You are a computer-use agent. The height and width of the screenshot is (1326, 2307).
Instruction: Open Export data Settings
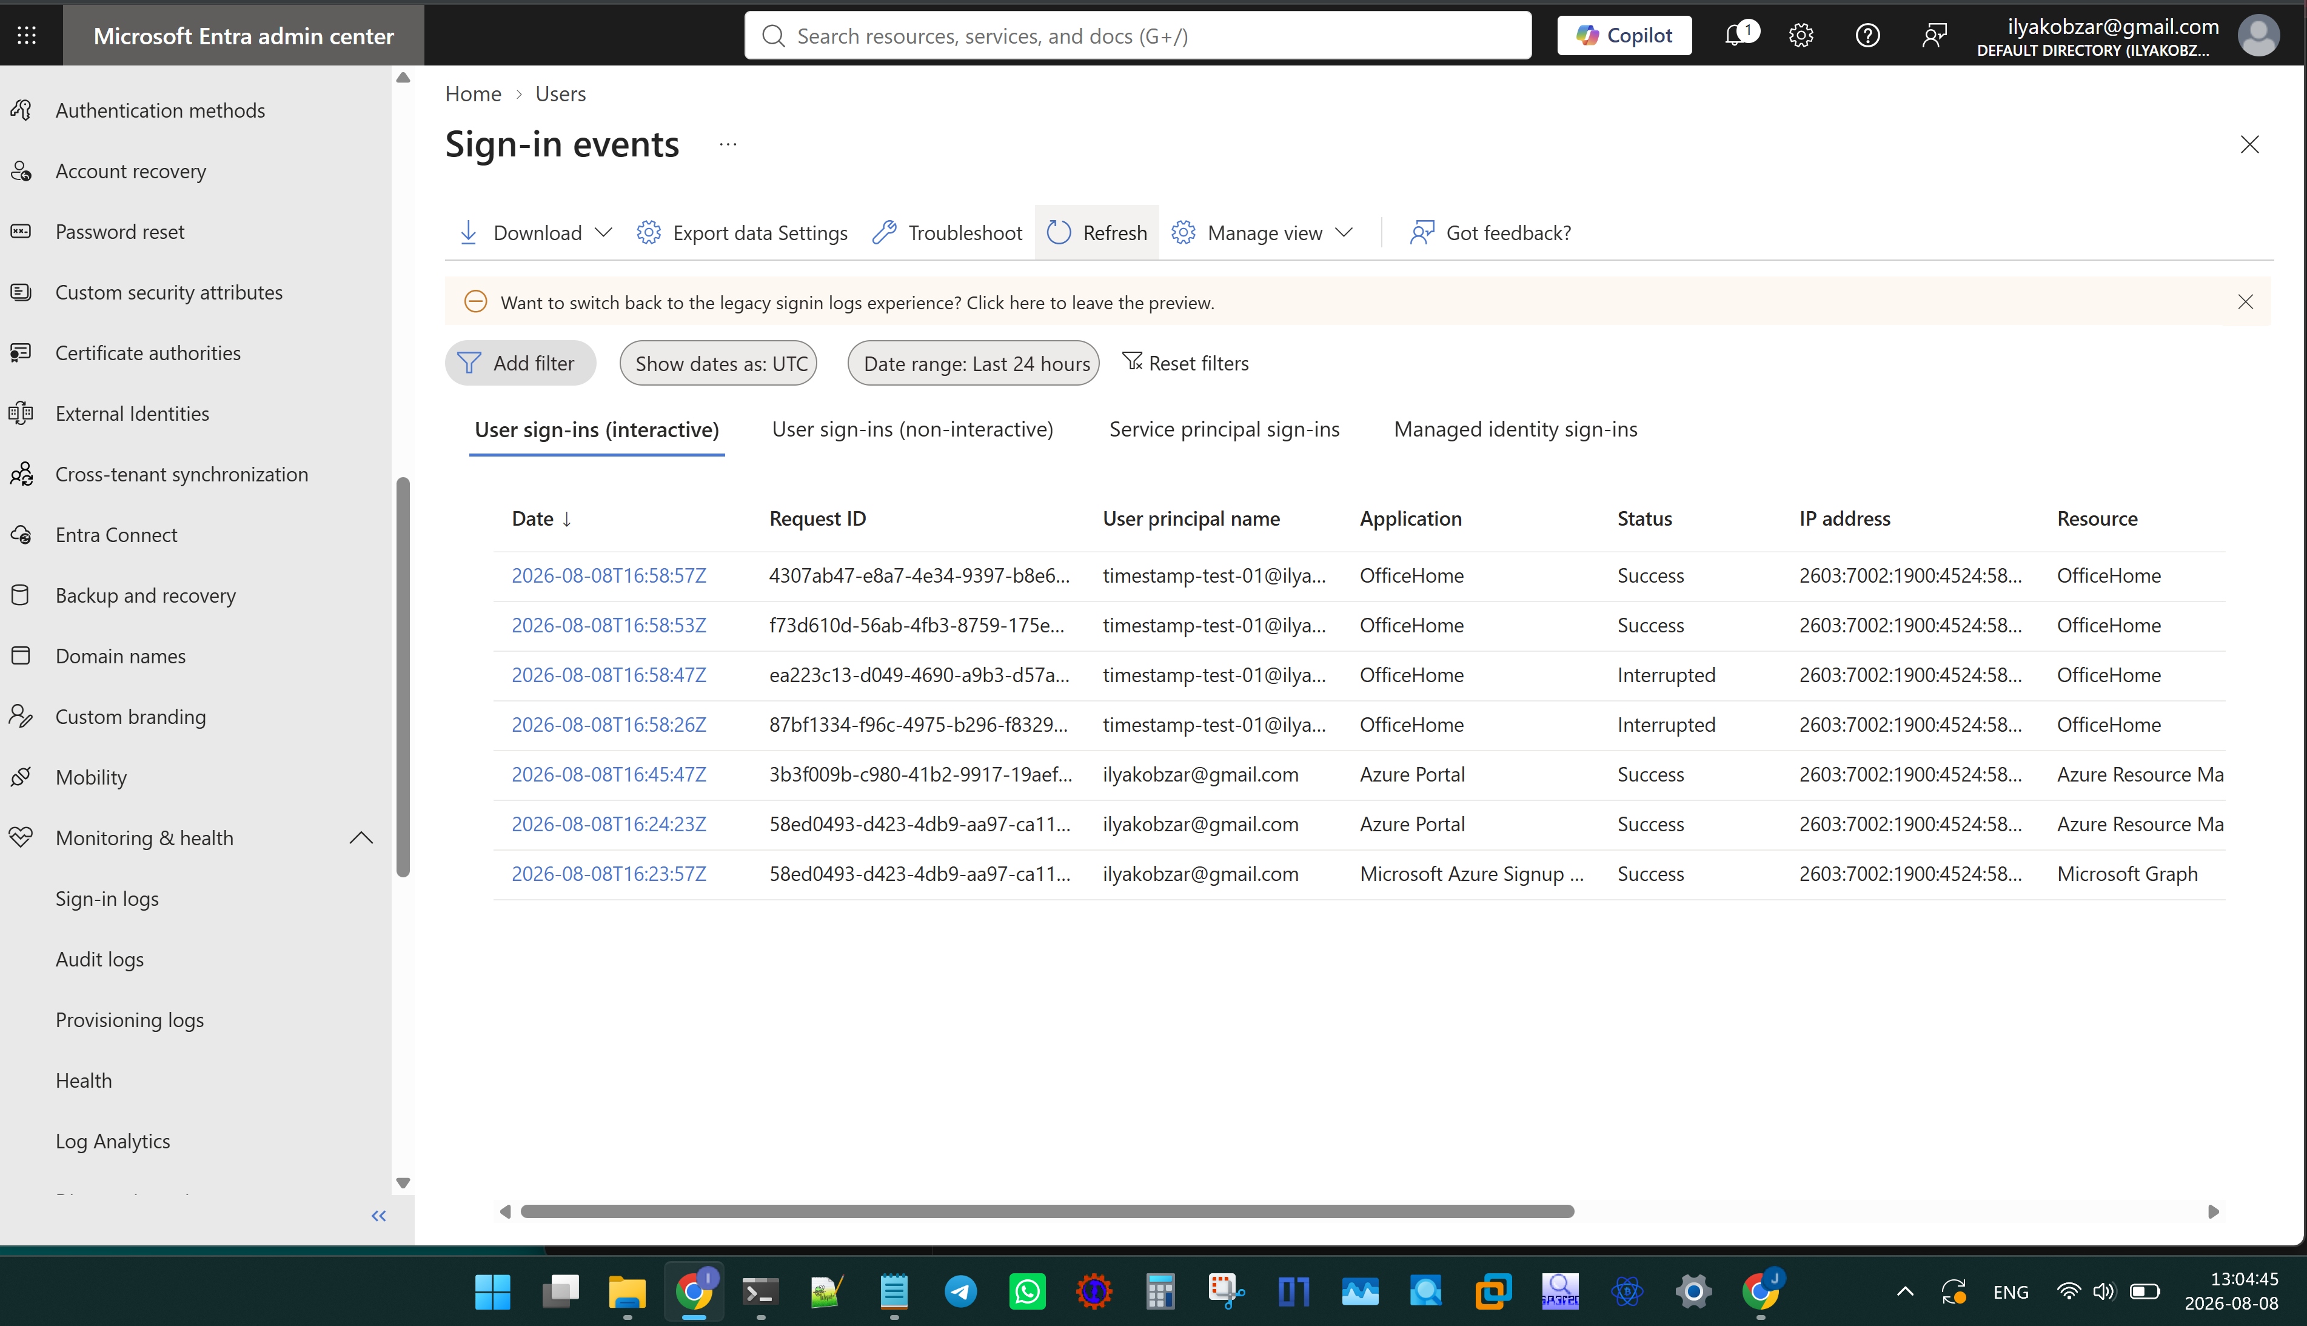pos(742,233)
